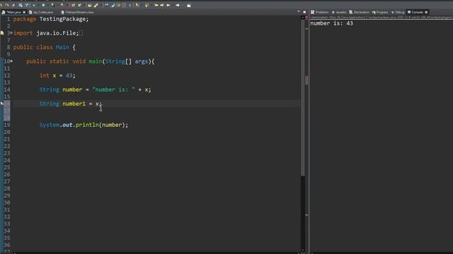Click the Search pen-shaped toolbar icon
453x254 pixels.
(96, 5)
